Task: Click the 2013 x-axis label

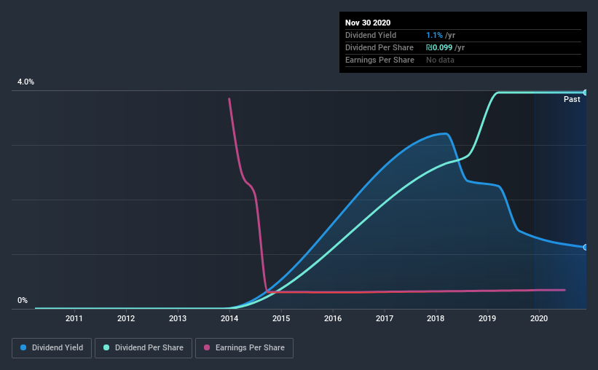Action: pyautogui.click(x=178, y=318)
